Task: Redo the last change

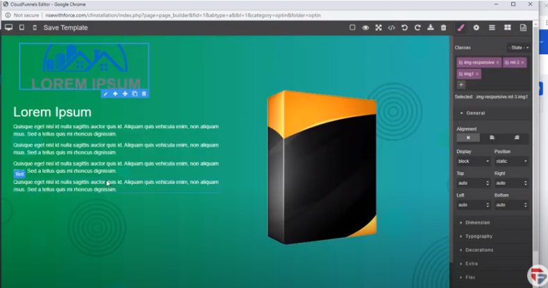Action: pyautogui.click(x=417, y=28)
